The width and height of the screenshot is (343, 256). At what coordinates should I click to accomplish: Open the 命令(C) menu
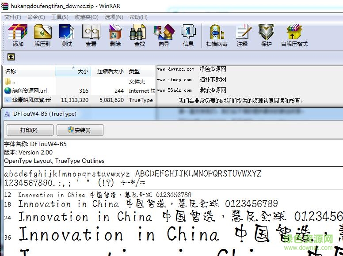[x=36, y=17]
